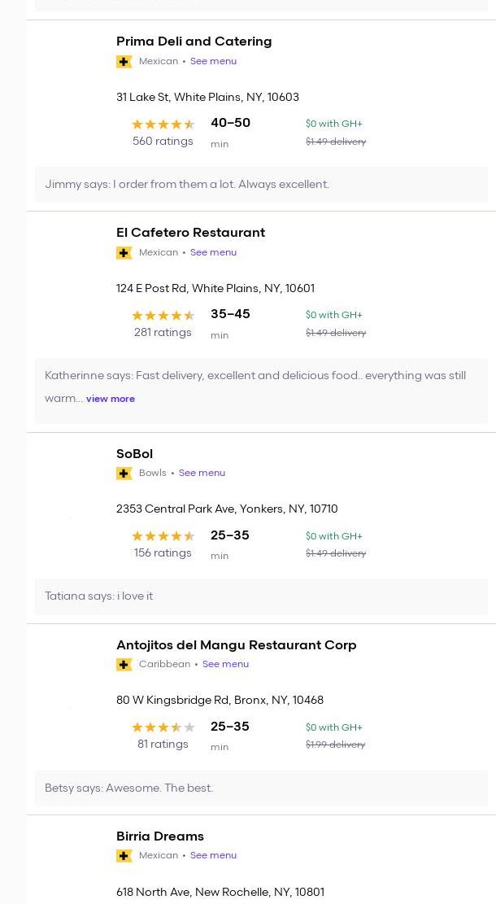Image resolution: width=496 pixels, height=904 pixels.
Task: Open Prima Deli and Catering restaurant page
Action: (x=194, y=41)
